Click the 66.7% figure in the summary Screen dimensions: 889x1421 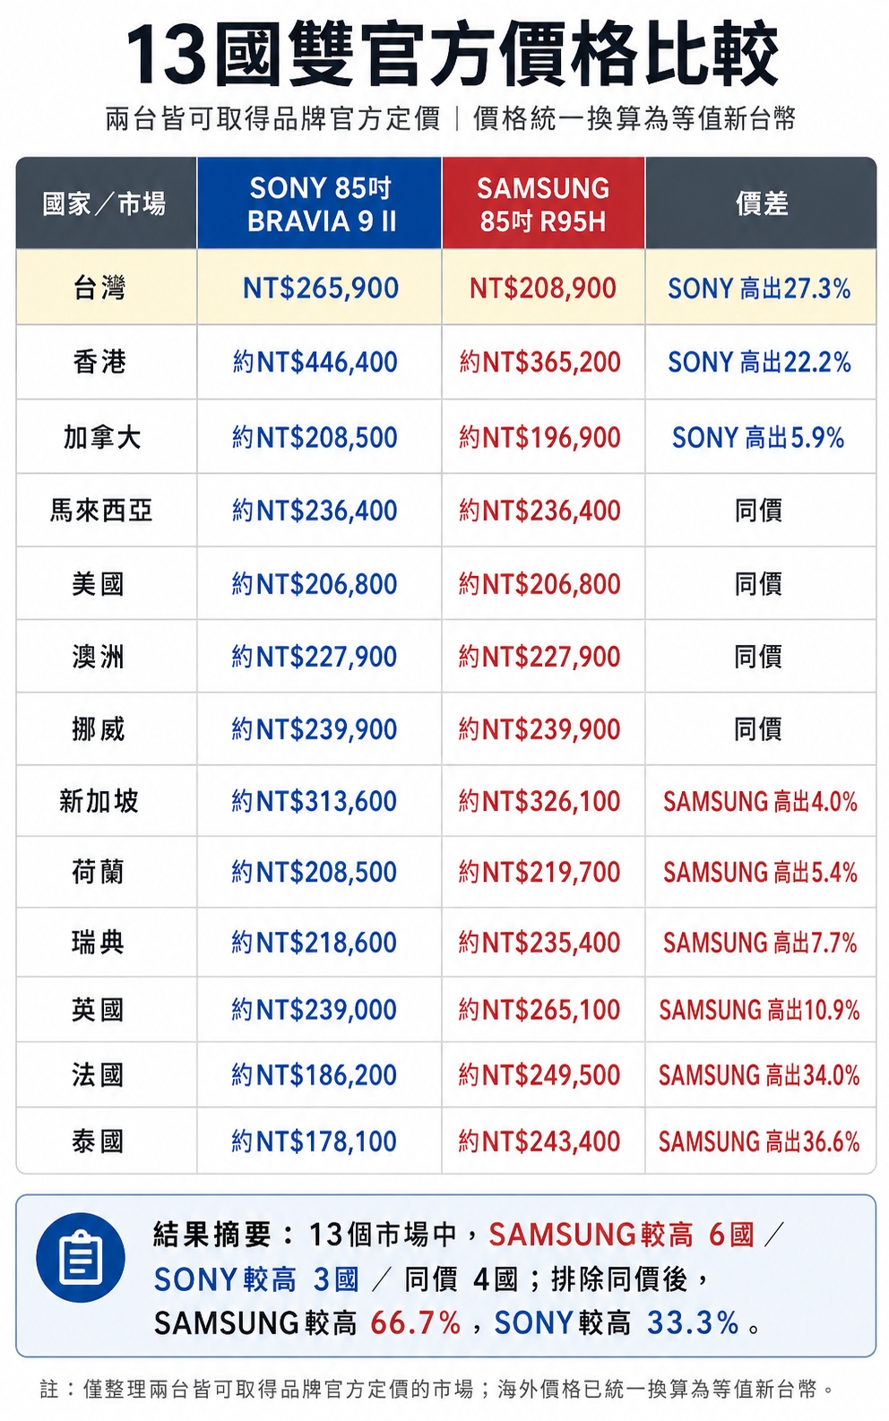click(x=416, y=1322)
